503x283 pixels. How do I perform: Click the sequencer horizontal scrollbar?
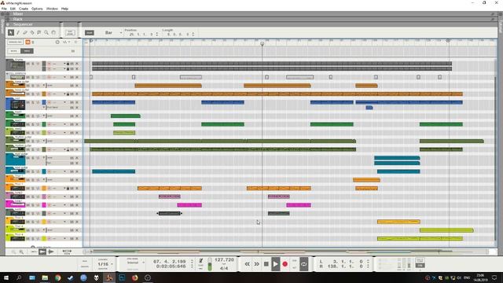(x=286, y=252)
